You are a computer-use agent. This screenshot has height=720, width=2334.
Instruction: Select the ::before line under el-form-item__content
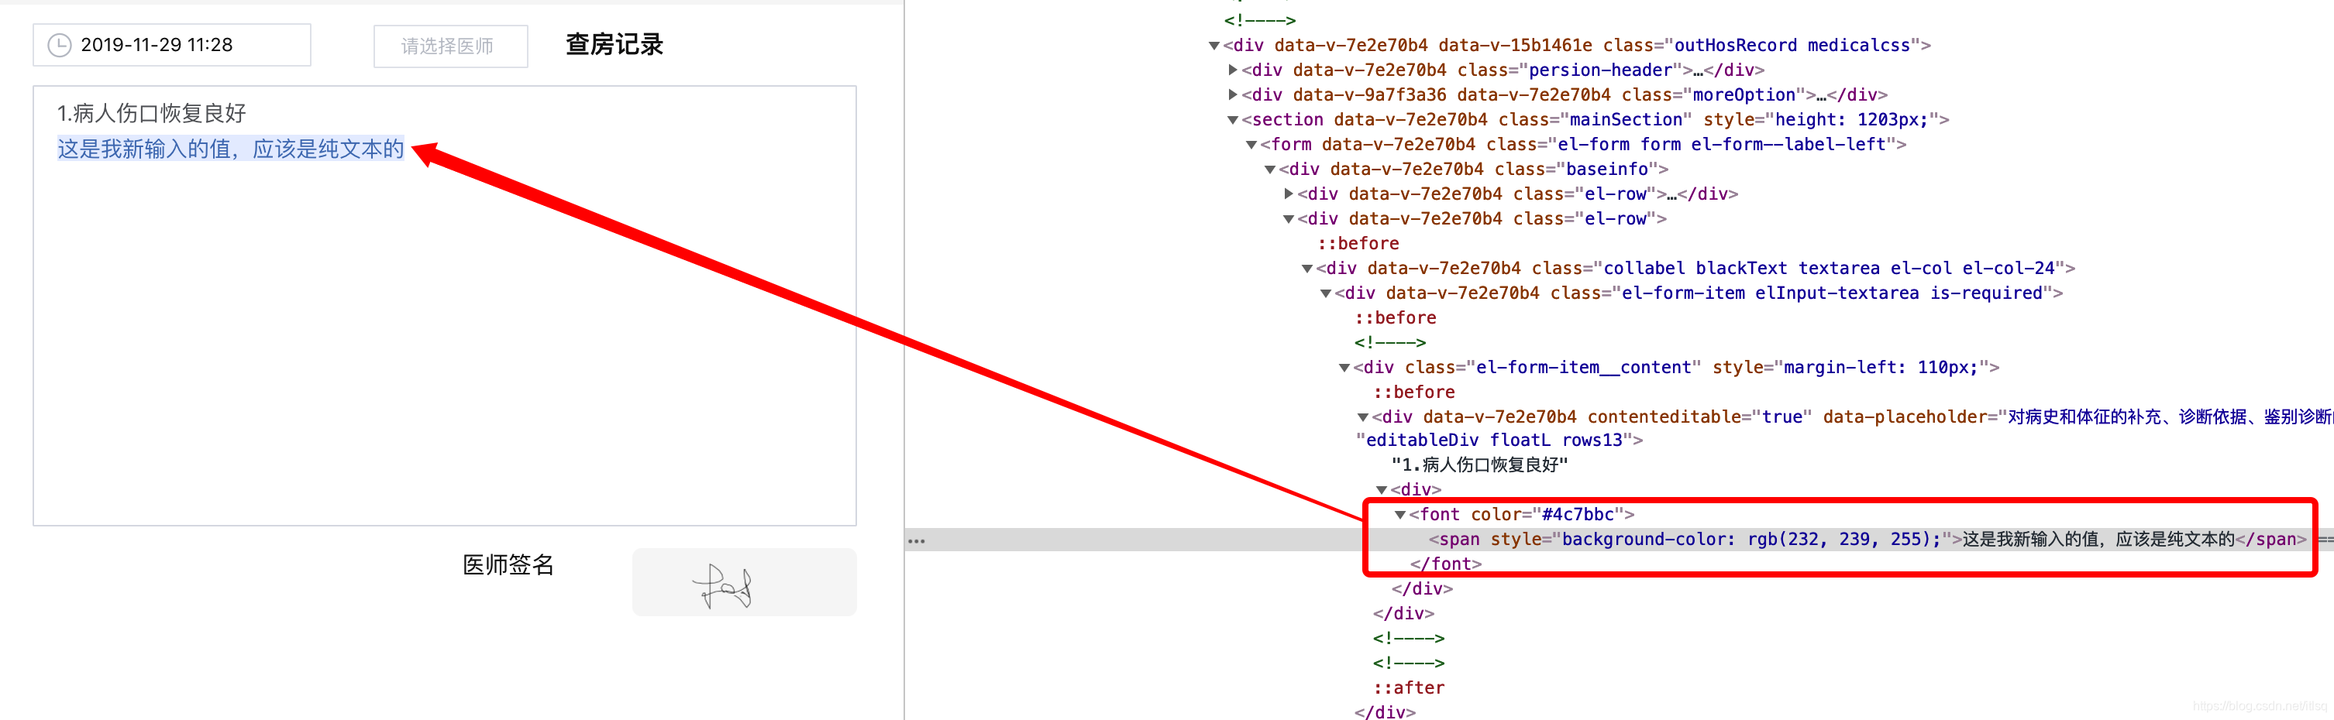click(x=1413, y=391)
